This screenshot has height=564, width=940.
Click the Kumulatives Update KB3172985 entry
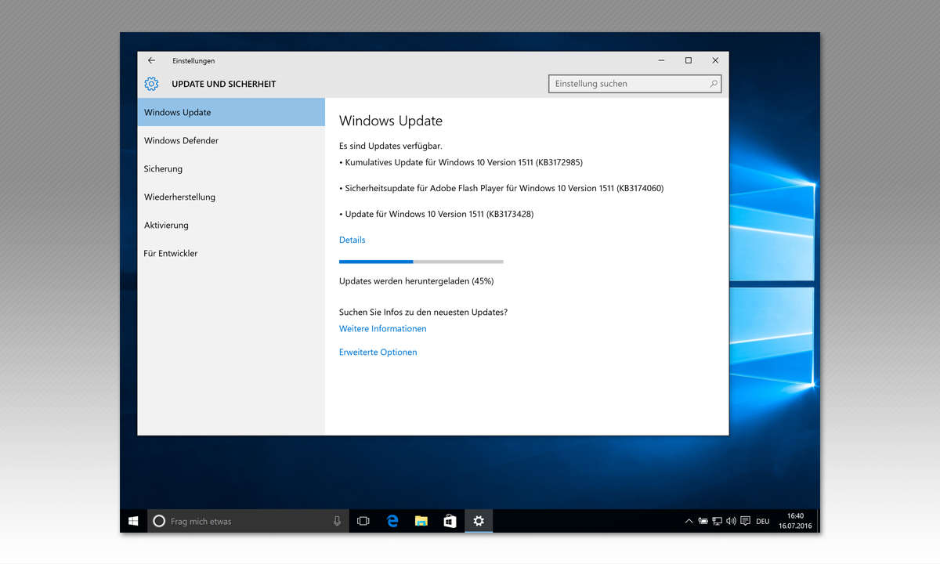(461, 162)
